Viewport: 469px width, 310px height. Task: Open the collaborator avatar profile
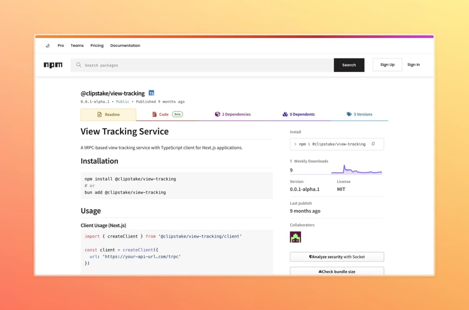tap(295, 237)
